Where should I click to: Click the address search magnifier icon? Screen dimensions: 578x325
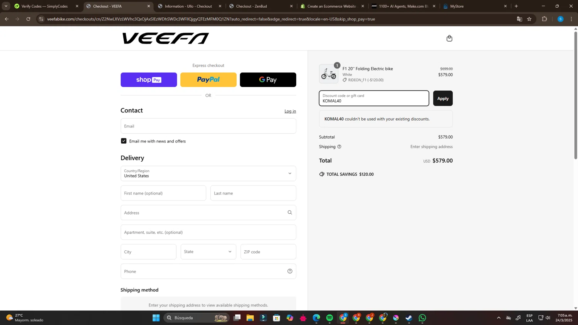coord(290,213)
